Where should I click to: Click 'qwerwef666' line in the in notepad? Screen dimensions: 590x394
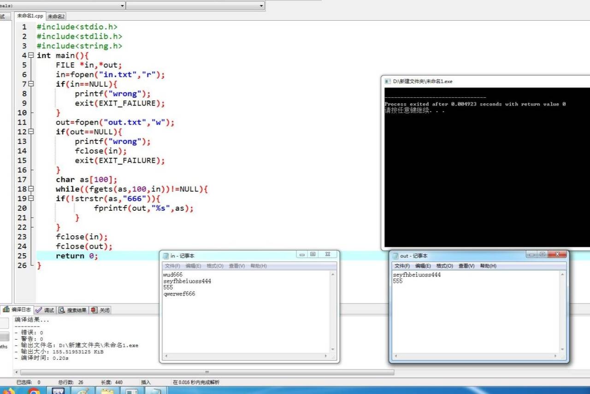click(179, 294)
